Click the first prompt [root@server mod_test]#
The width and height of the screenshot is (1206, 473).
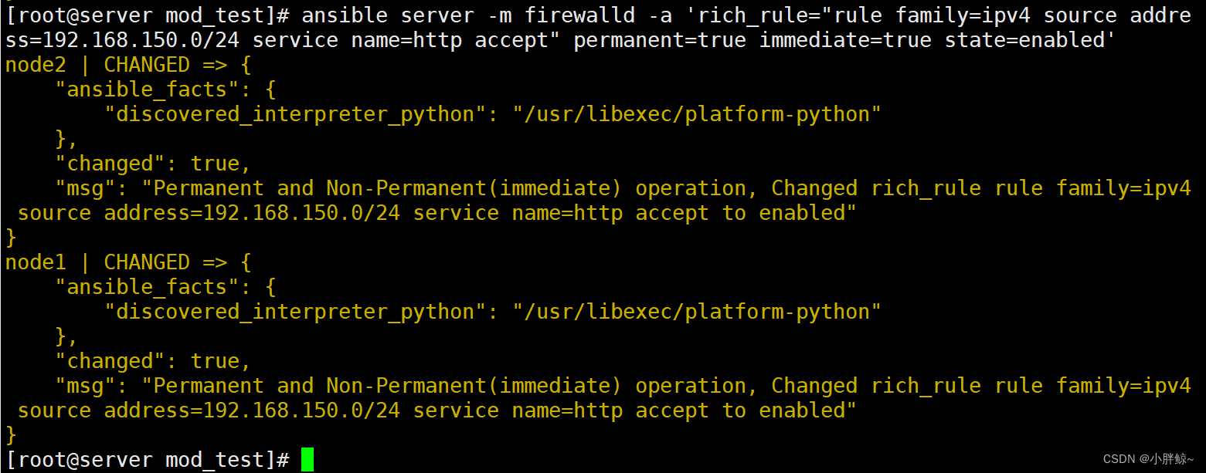(x=147, y=15)
